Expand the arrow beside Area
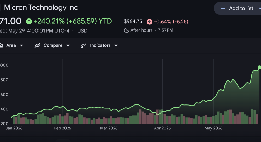Image resolution: width=261 pixels, height=142 pixels. [21, 45]
